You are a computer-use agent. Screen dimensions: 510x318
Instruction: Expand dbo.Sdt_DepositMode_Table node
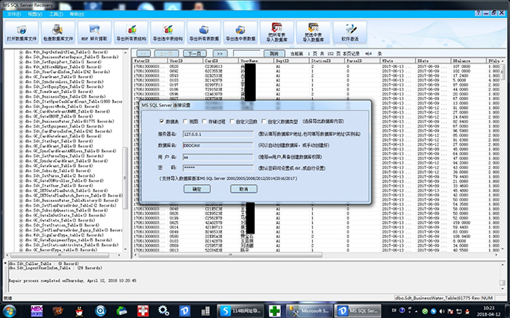[21, 107]
